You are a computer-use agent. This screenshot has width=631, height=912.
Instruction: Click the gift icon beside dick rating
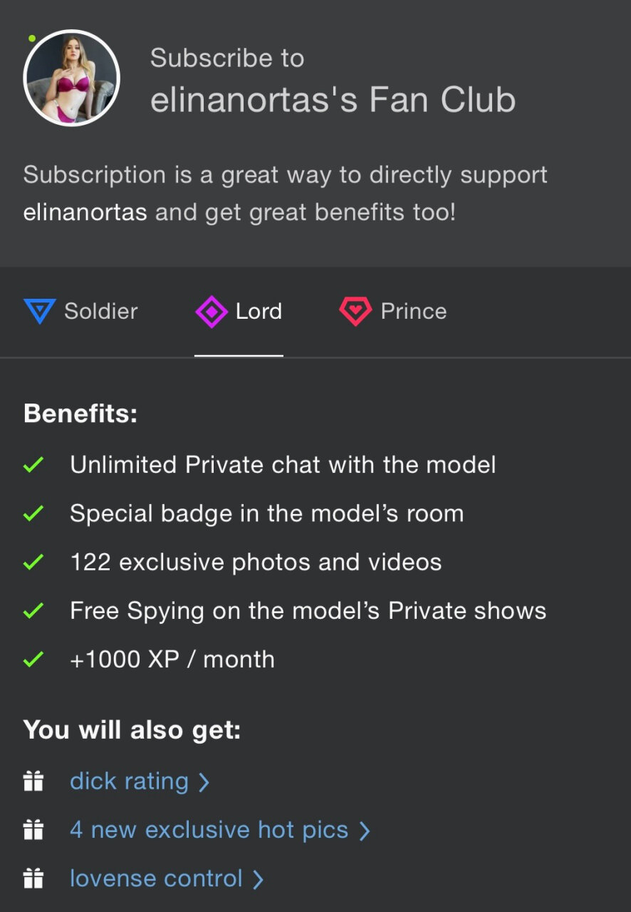point(33,782)
